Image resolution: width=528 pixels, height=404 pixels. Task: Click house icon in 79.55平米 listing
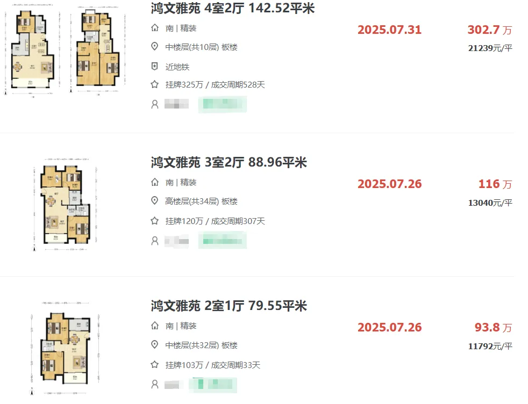click(x=154, y=326)
